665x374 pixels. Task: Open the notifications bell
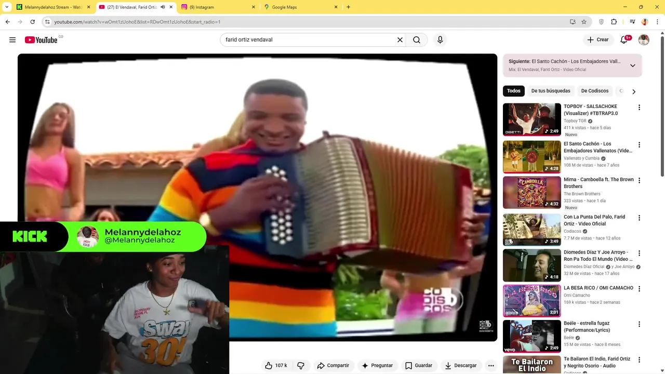click(x=624, y=40)
